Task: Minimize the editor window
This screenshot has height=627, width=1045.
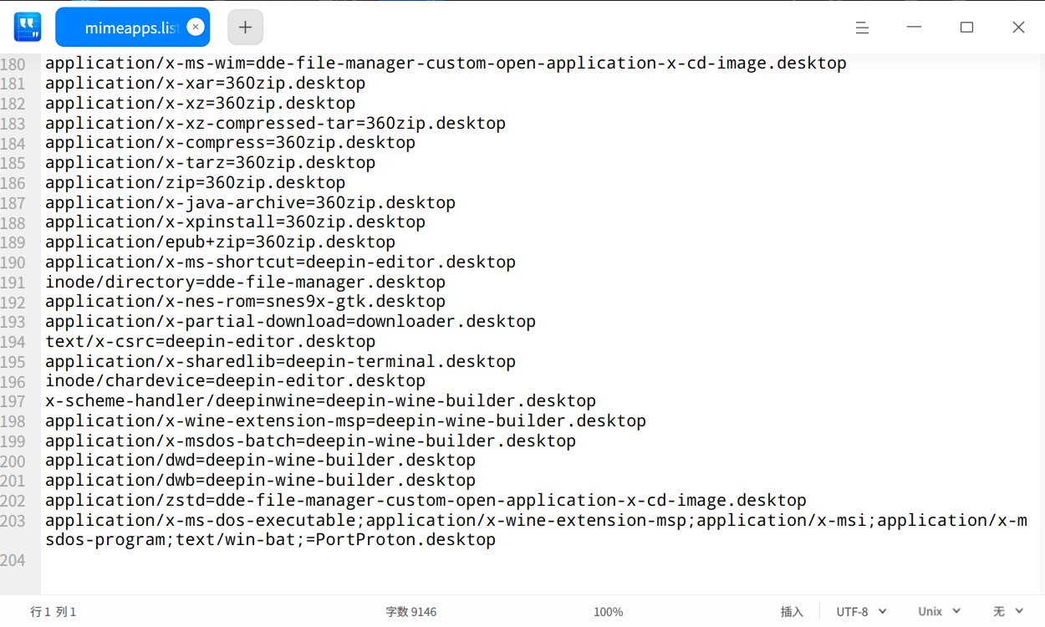Action: (x=914, y=28)
